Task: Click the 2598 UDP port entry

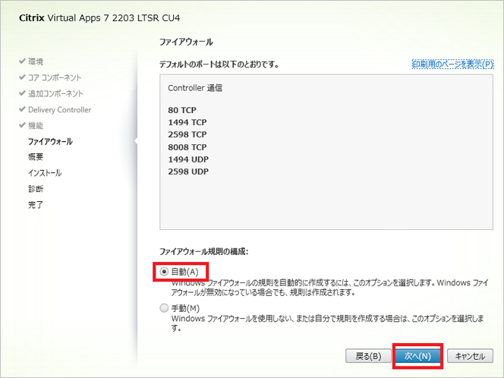Action: tap(188, 172)
